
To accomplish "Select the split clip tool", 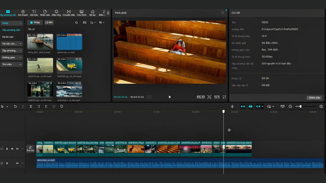I will point(31,106).
